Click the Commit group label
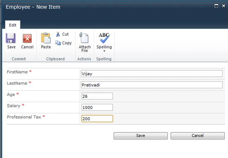 click(19, 59)
